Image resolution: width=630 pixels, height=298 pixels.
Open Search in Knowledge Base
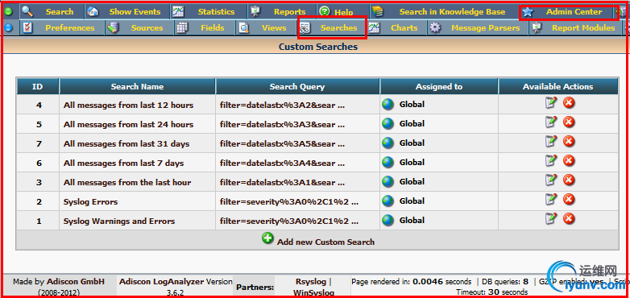452,12
